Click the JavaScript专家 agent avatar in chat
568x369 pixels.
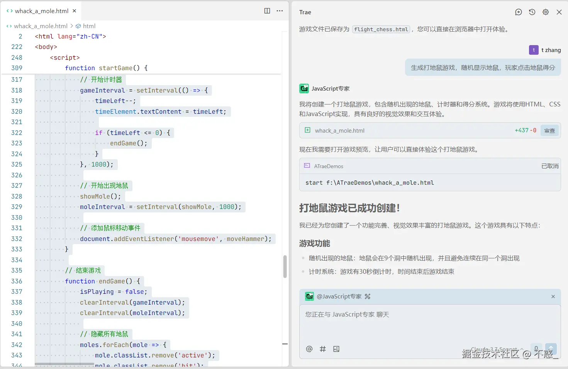[x=304, y=88]
